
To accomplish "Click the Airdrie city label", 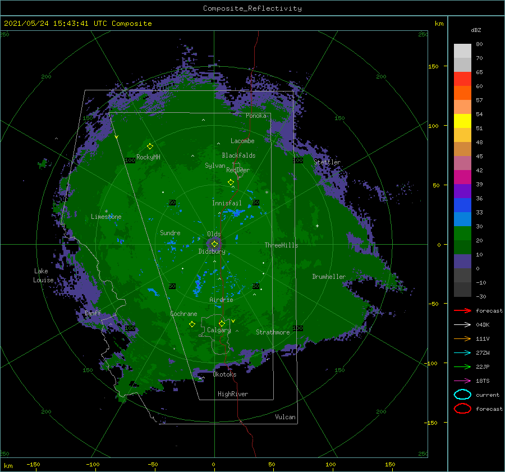I will click(221, 300).
